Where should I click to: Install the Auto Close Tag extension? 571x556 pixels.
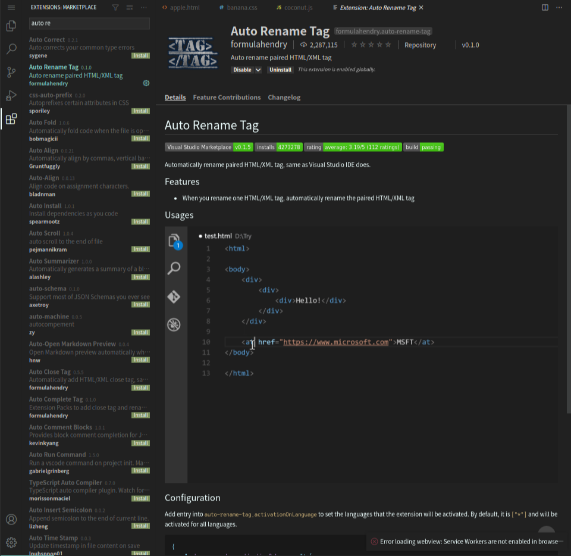point(140,388)
